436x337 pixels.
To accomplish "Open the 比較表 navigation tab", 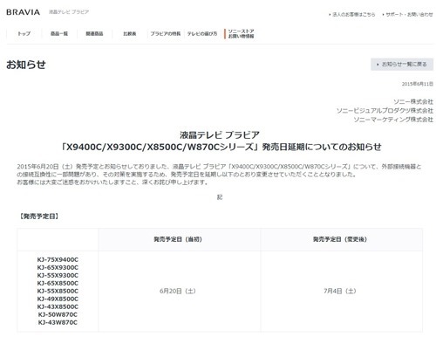I will pos(130,33).
